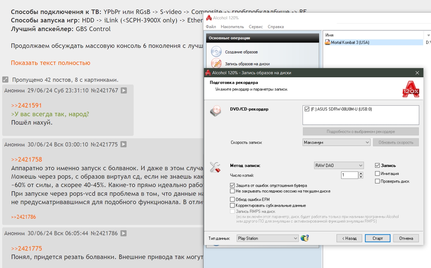
Task: Click the 'Число копий' input field
Action: tap(350, 175)
